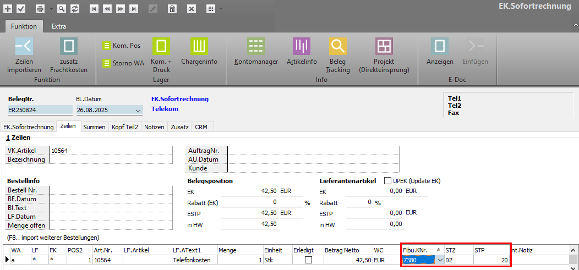Open the Summen tab
579x270 pixels.
[95, 127]
